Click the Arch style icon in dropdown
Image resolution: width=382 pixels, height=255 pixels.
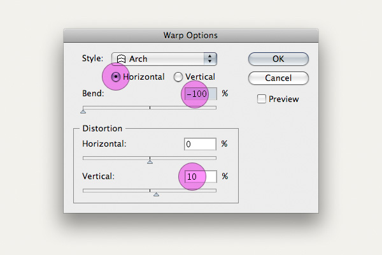(121, 59)
